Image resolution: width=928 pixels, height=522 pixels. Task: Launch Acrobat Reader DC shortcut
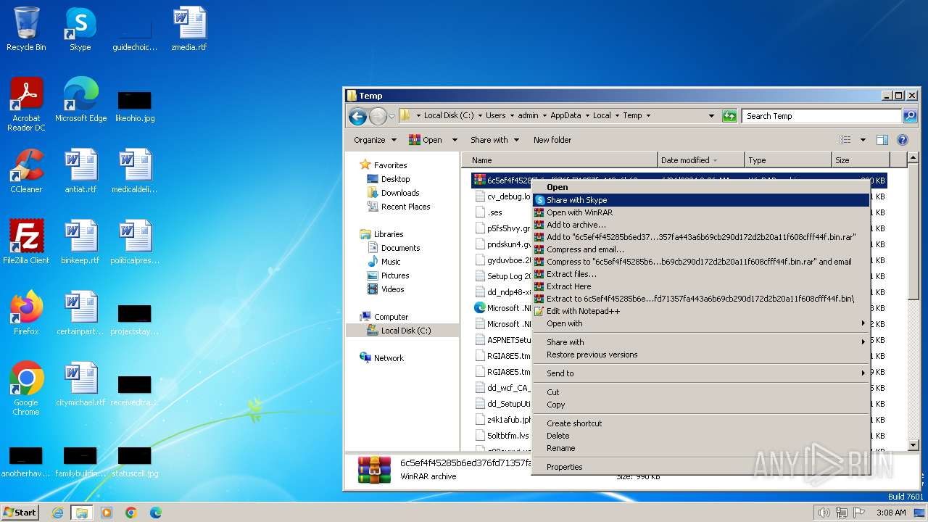[x=26, y=104]
